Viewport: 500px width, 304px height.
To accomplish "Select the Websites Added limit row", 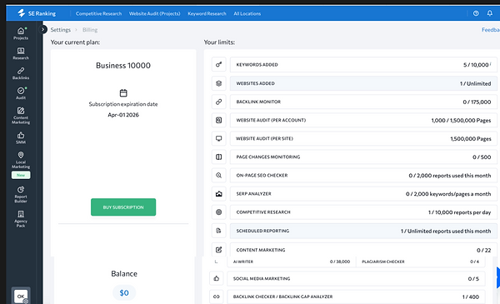I will [x=363, y=83].
